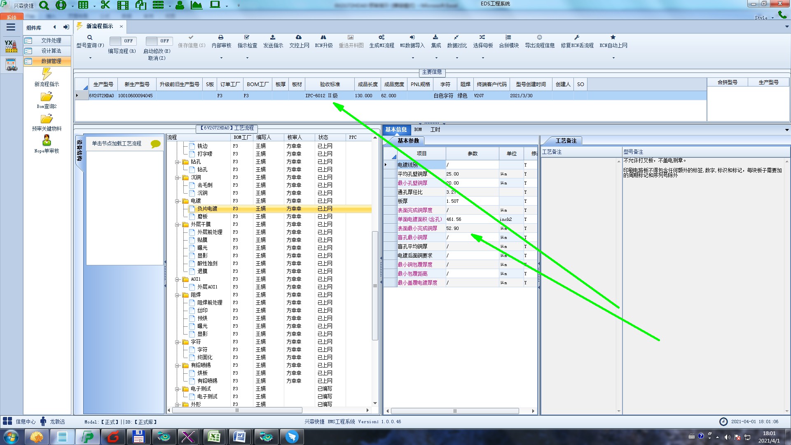Open the 生成MI流程 gears icon
The width and height of the screenshot is (791, 445).
click(381, 37)
